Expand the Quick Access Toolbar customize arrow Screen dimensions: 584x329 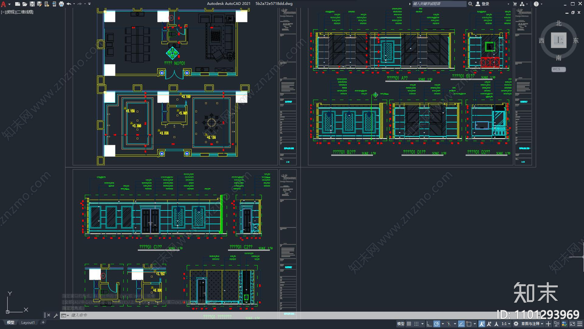[x=89, y=4]
